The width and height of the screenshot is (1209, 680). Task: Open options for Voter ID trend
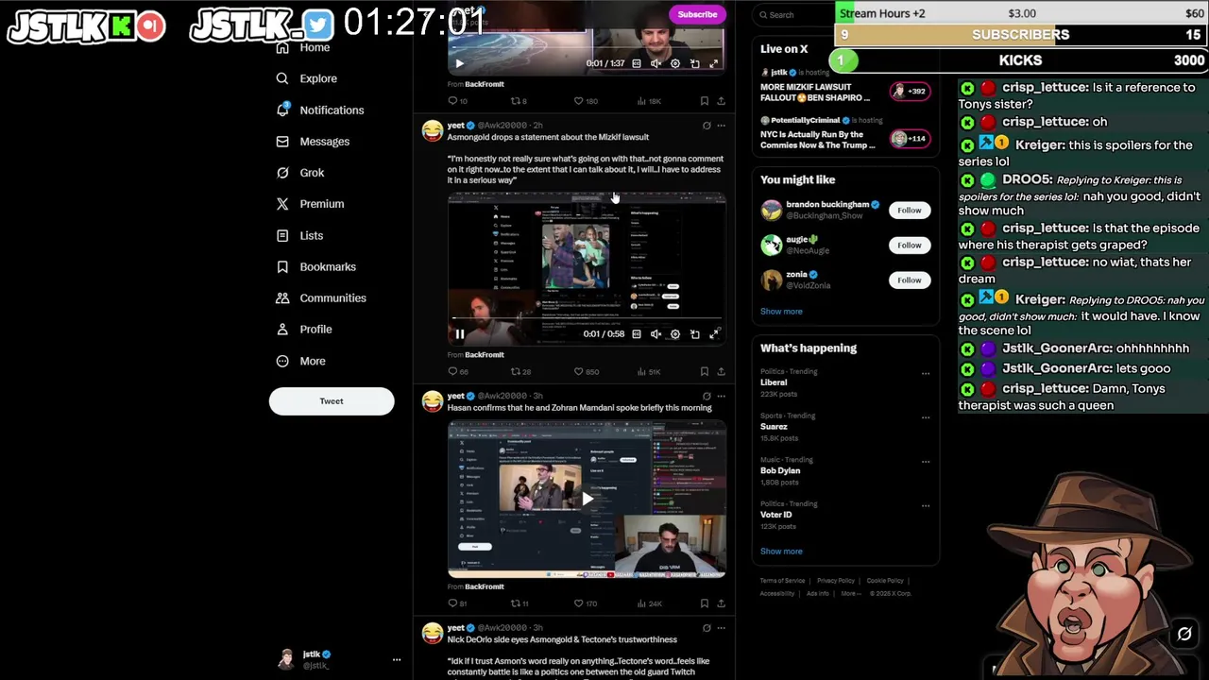click(x=926, y=506)
